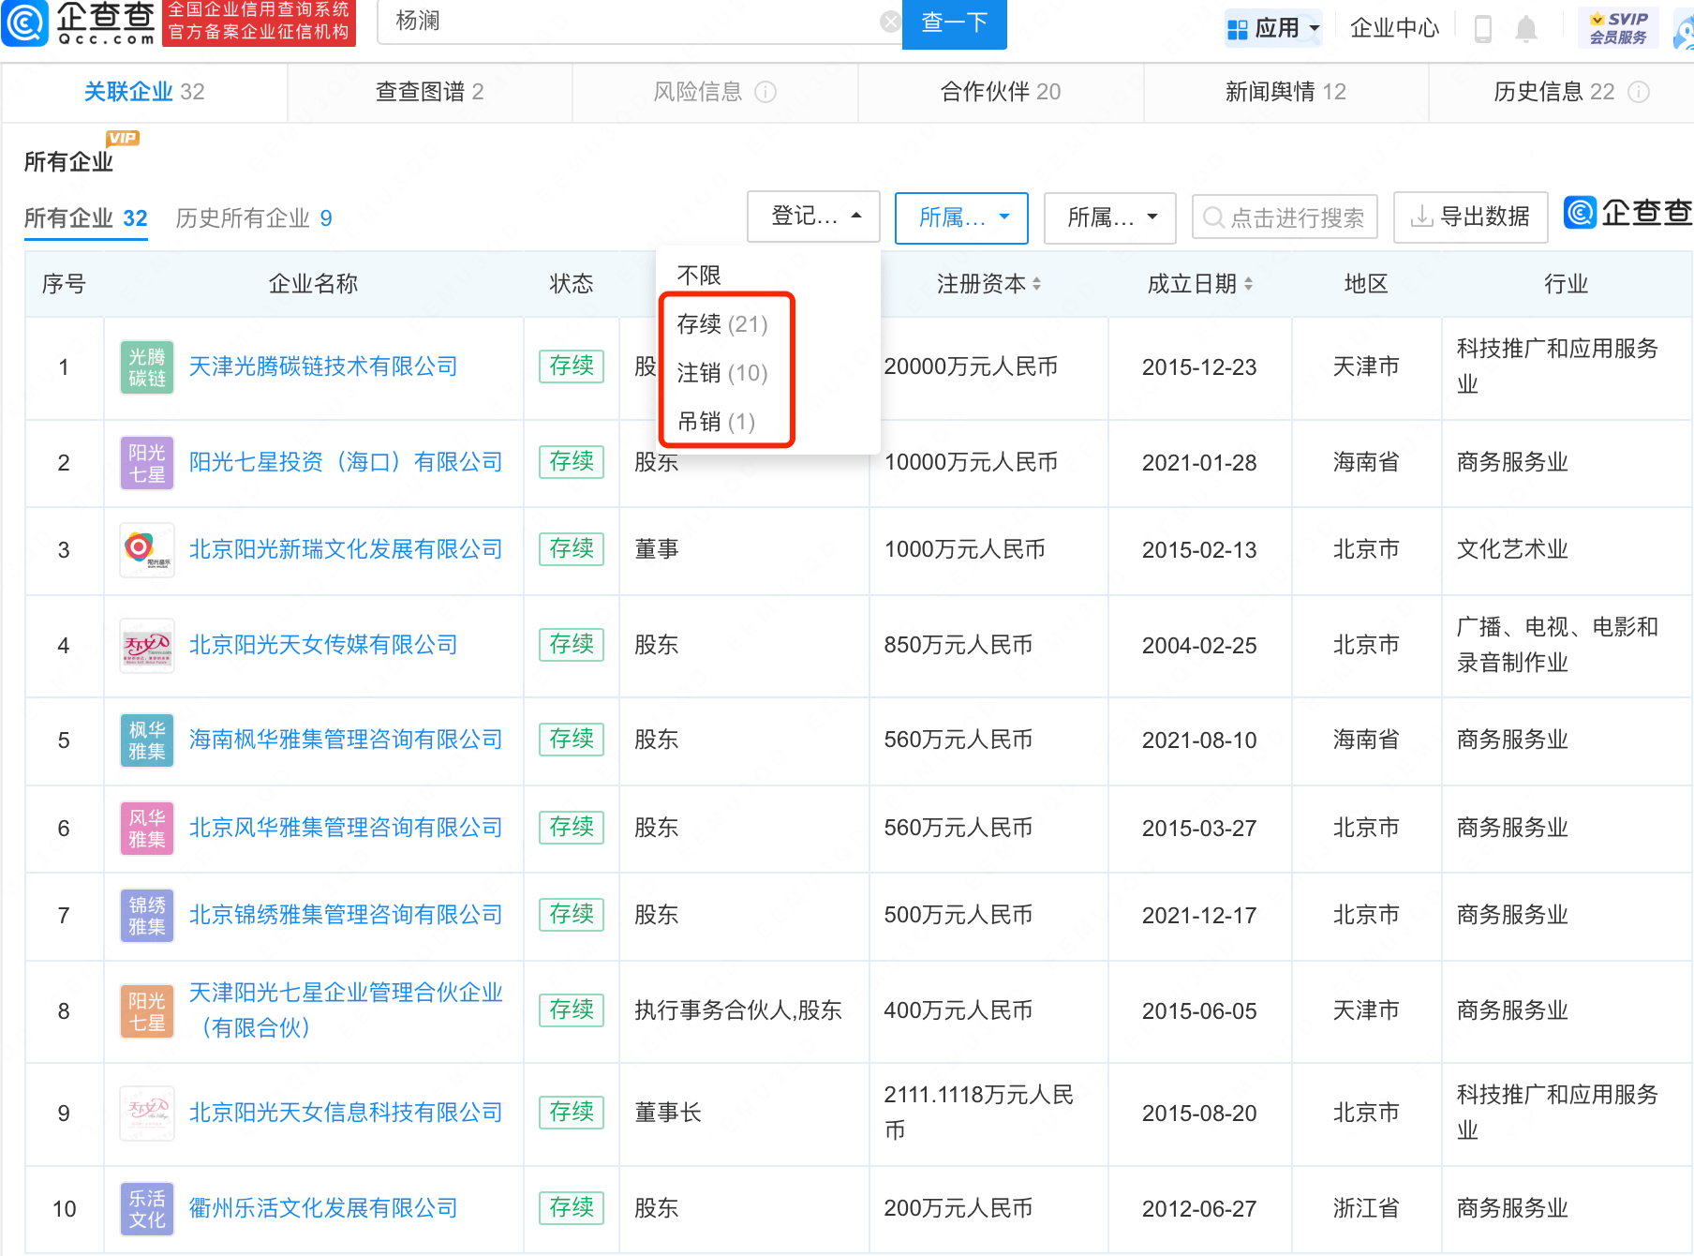Clear the search box with the X icon
This screenshot has height=1256, width=1694.
tap(890, 22)
